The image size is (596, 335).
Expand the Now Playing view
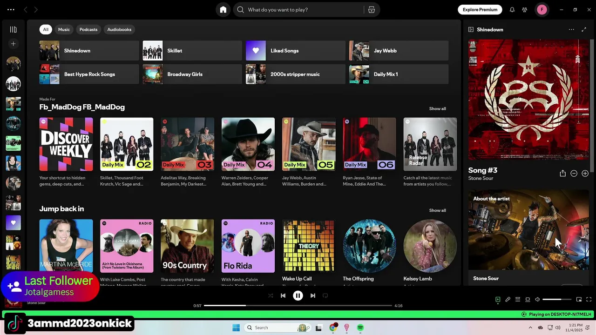[584, 29]
